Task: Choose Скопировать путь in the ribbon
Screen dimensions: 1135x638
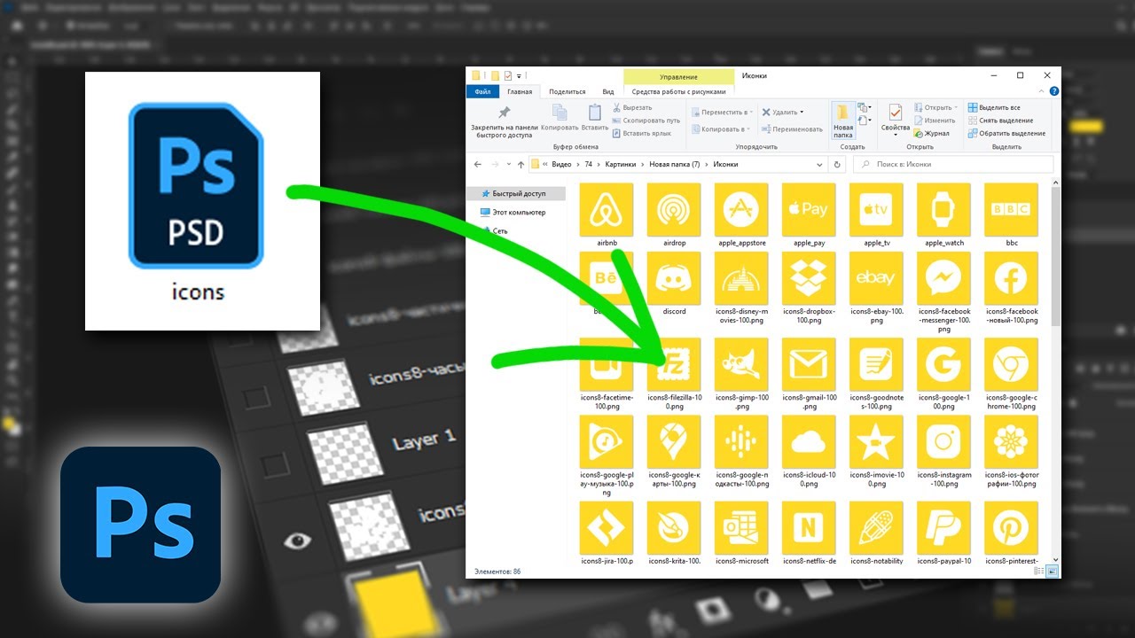Action: point(646,121)
